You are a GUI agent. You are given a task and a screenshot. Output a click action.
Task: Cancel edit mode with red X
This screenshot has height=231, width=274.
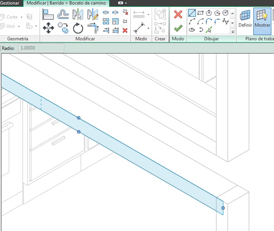tap(178, 14)
